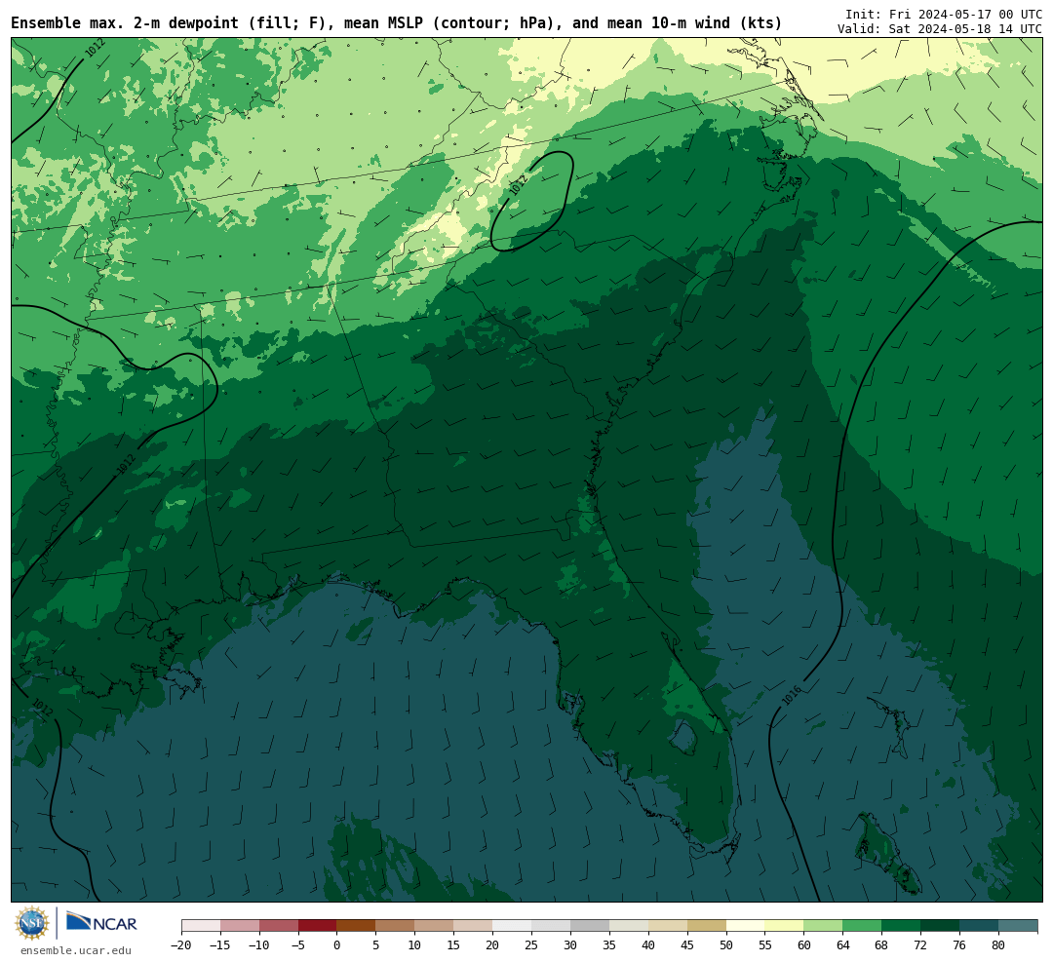The height and width of the screenshot is (963, 1053).
Task: Click the colorbar tick label 25
Action: (x=531, y=944)
